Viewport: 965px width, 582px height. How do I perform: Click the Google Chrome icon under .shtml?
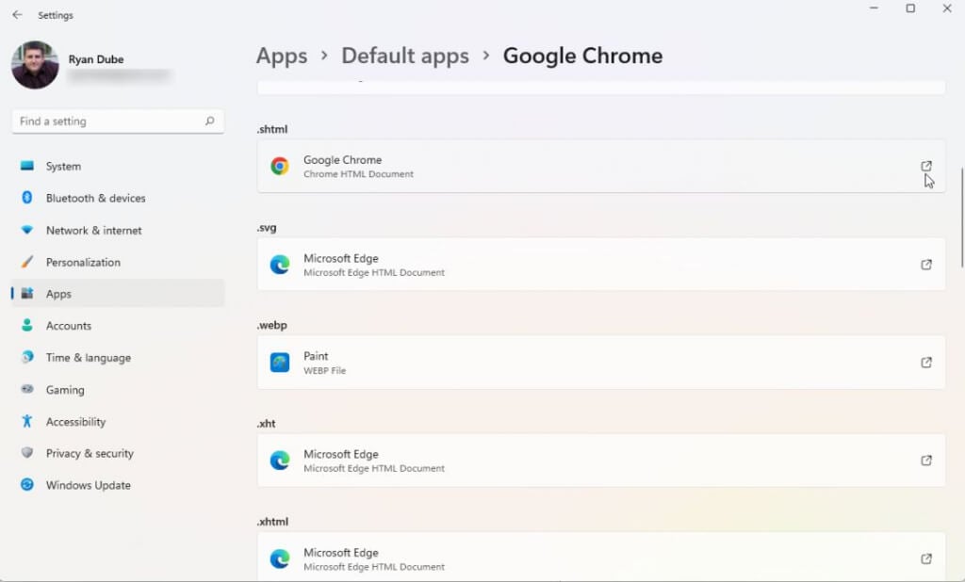click(280, 167)
